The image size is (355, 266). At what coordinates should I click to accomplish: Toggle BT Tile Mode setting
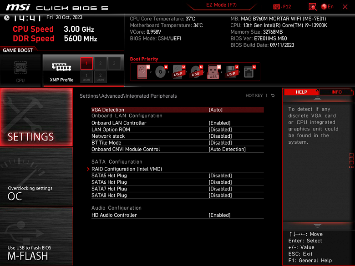pos(177,142)
